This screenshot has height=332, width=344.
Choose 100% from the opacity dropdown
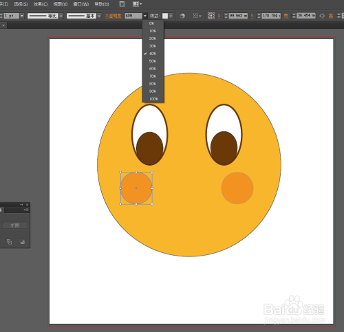pyautogui.click(x=153, y=99)
